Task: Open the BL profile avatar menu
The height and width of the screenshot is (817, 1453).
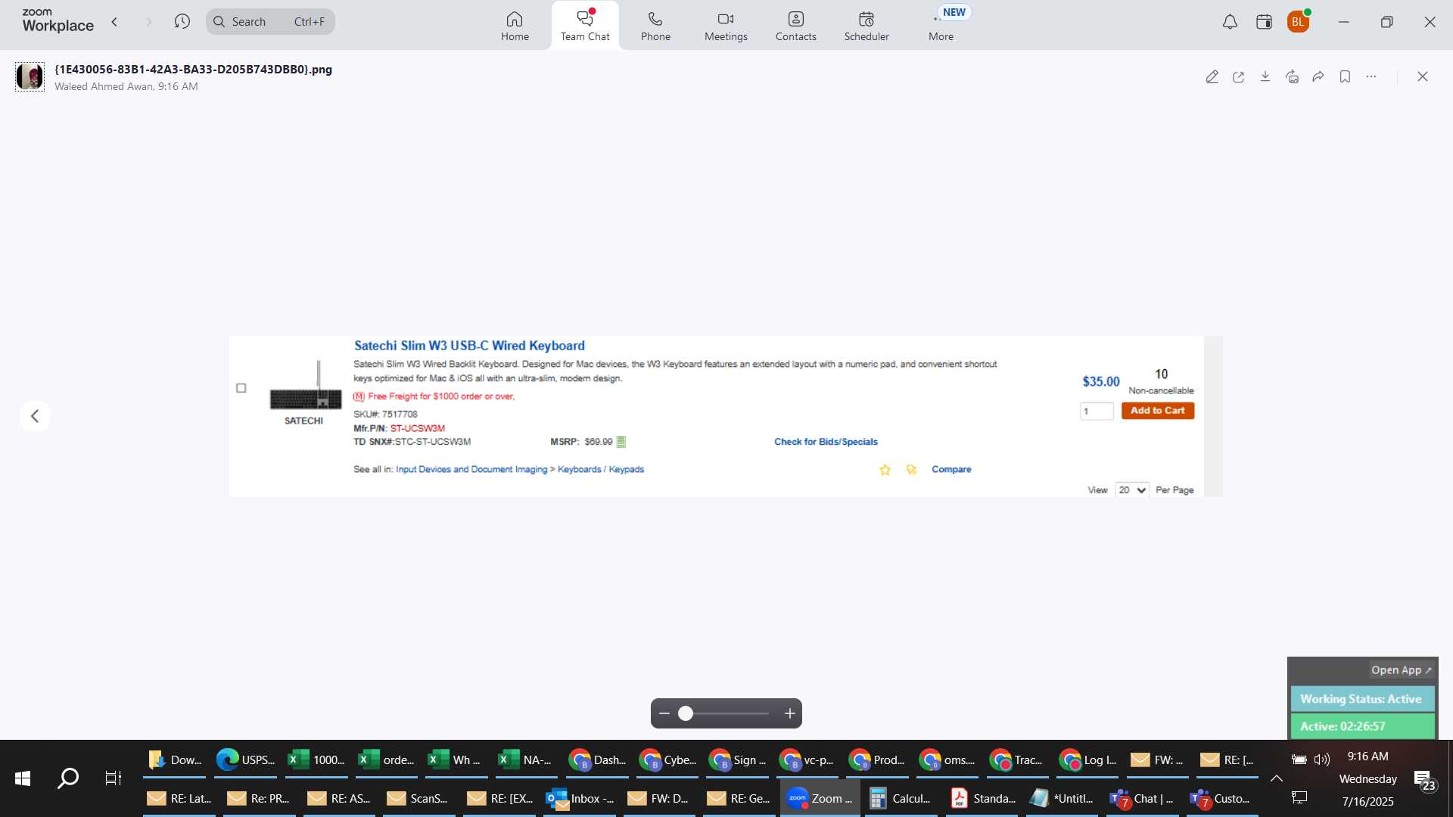Action: pyautogui.click(x=1298, y=22)
